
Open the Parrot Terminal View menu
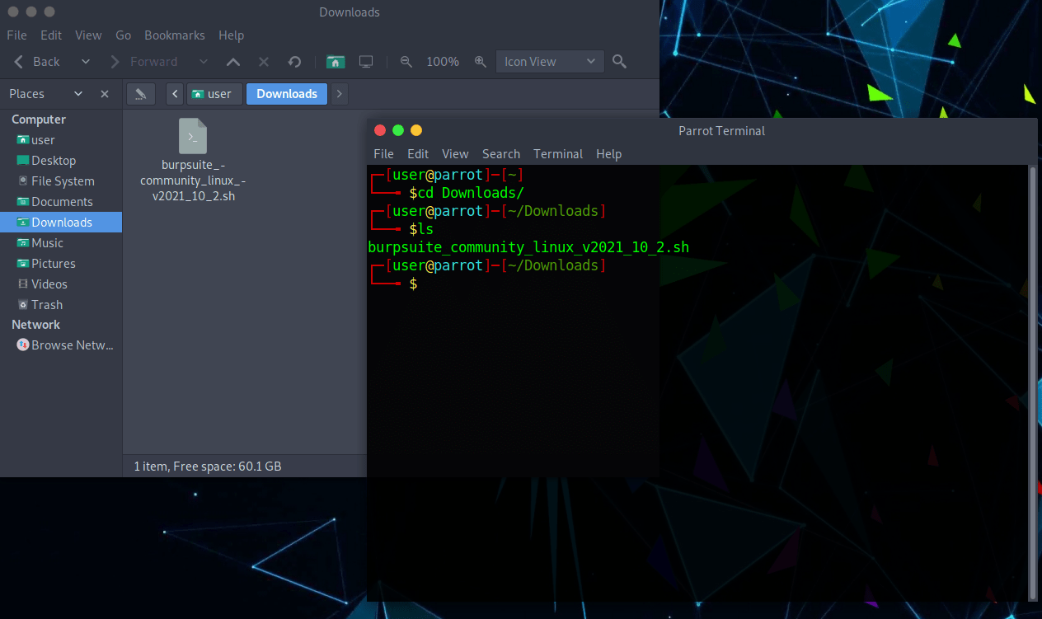point(455,154)
